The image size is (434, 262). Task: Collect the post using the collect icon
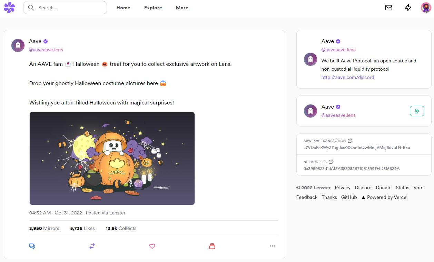tap(212, 246)
